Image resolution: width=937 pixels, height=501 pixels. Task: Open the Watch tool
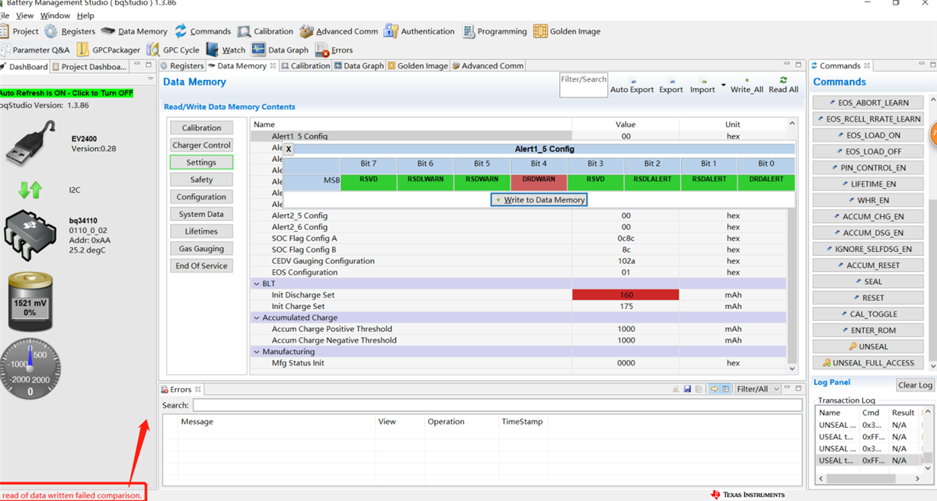(225, 49)
